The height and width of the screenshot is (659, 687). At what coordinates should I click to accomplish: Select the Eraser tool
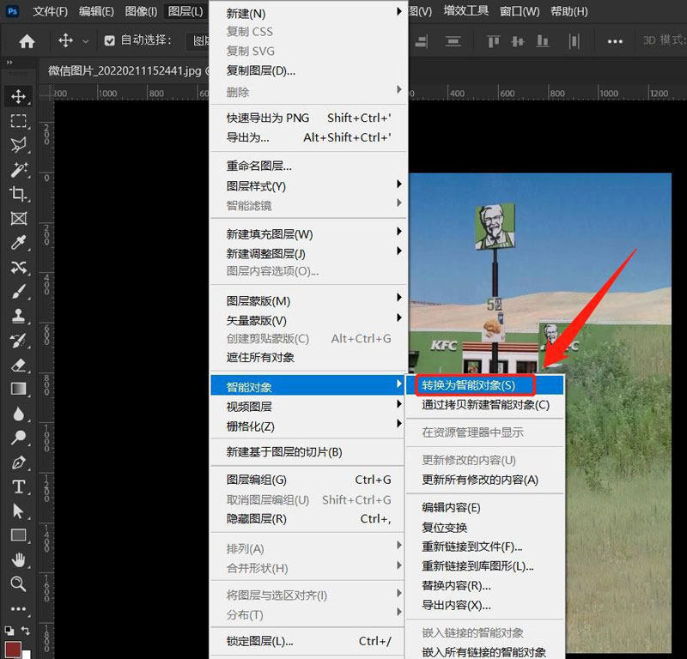(x=19, y=365)
